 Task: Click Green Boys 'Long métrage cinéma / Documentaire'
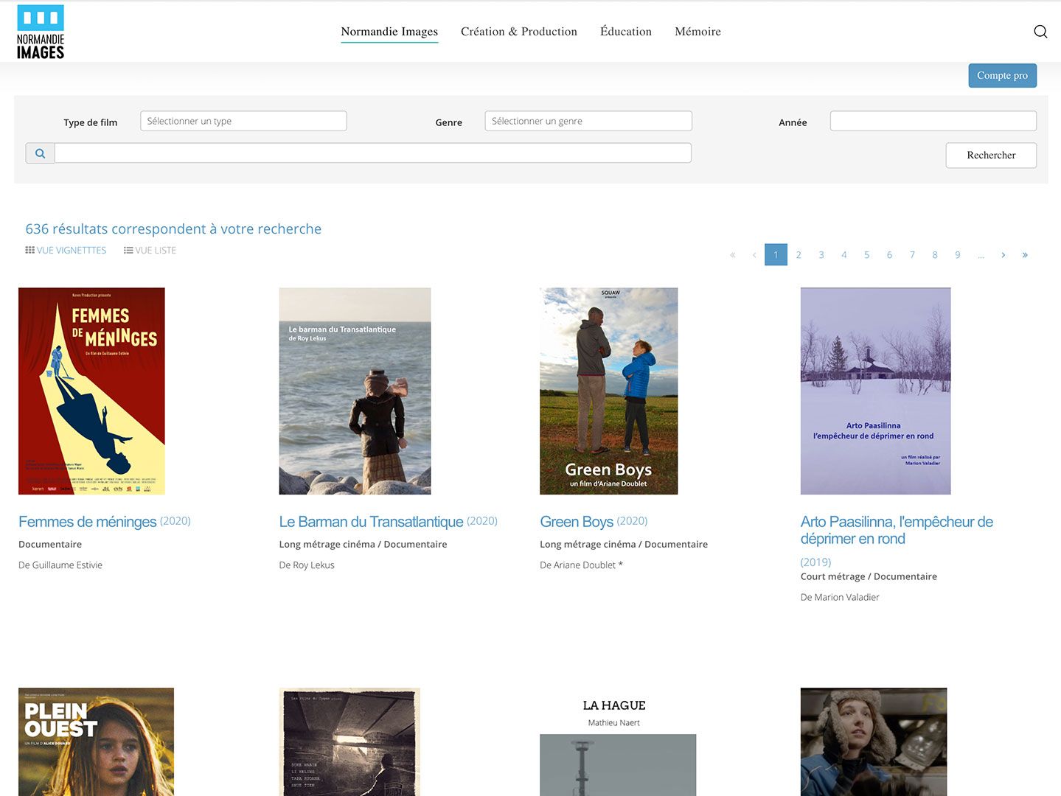(624, 545)
